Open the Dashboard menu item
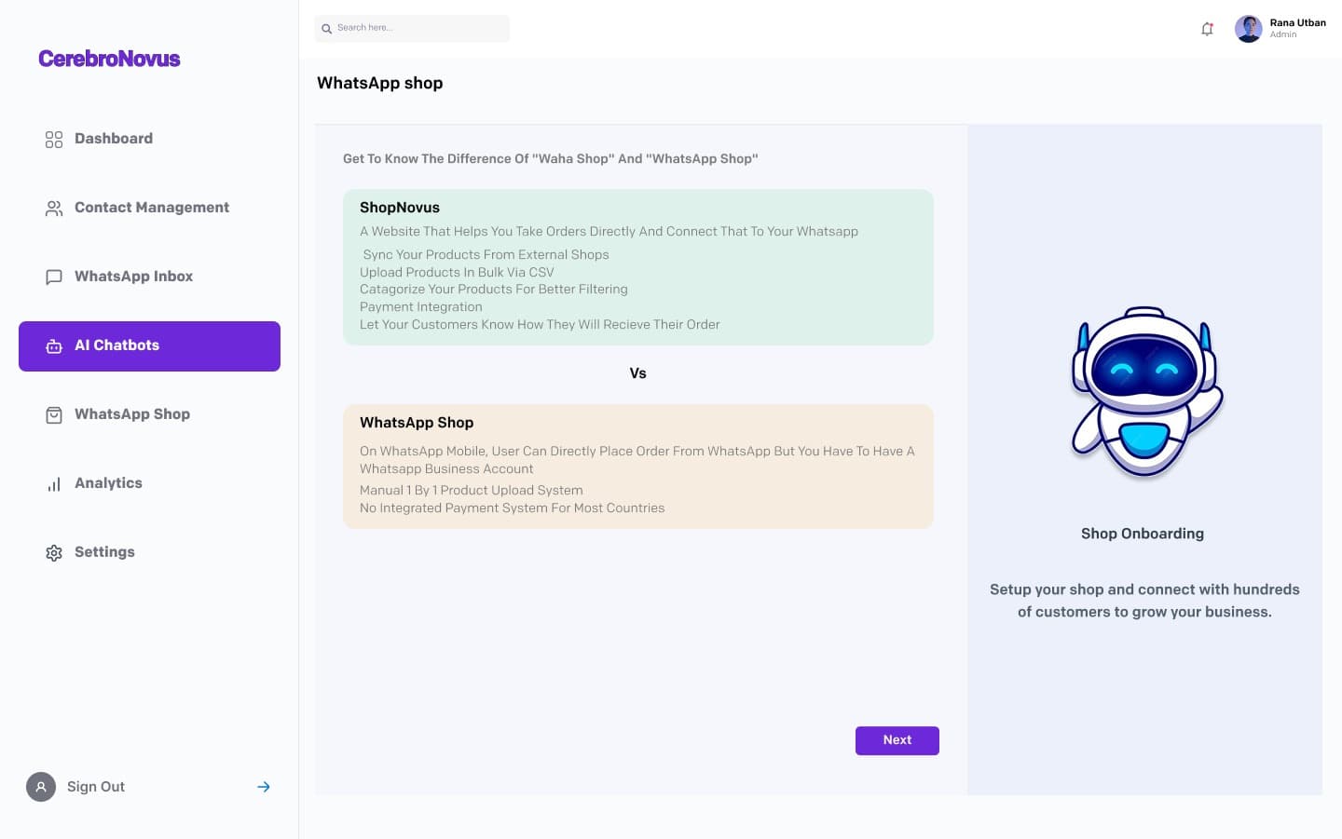The image size is (1342, 839). (x=114, y=139)
